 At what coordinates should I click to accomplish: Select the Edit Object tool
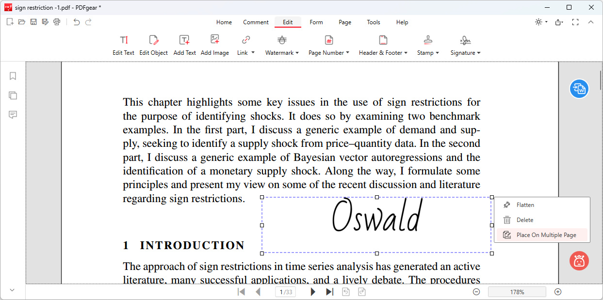click(153, 45)
